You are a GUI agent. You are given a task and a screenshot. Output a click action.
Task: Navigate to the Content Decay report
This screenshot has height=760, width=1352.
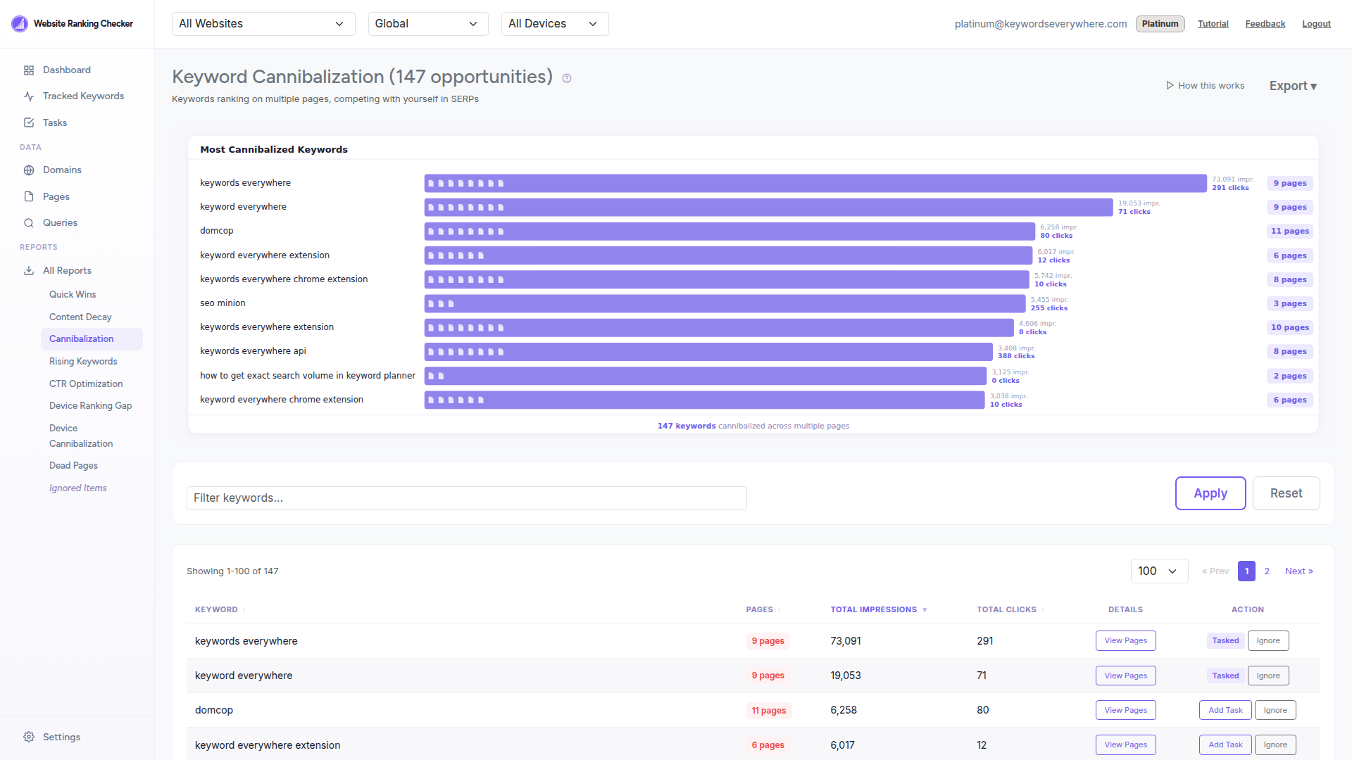[80, 317]
